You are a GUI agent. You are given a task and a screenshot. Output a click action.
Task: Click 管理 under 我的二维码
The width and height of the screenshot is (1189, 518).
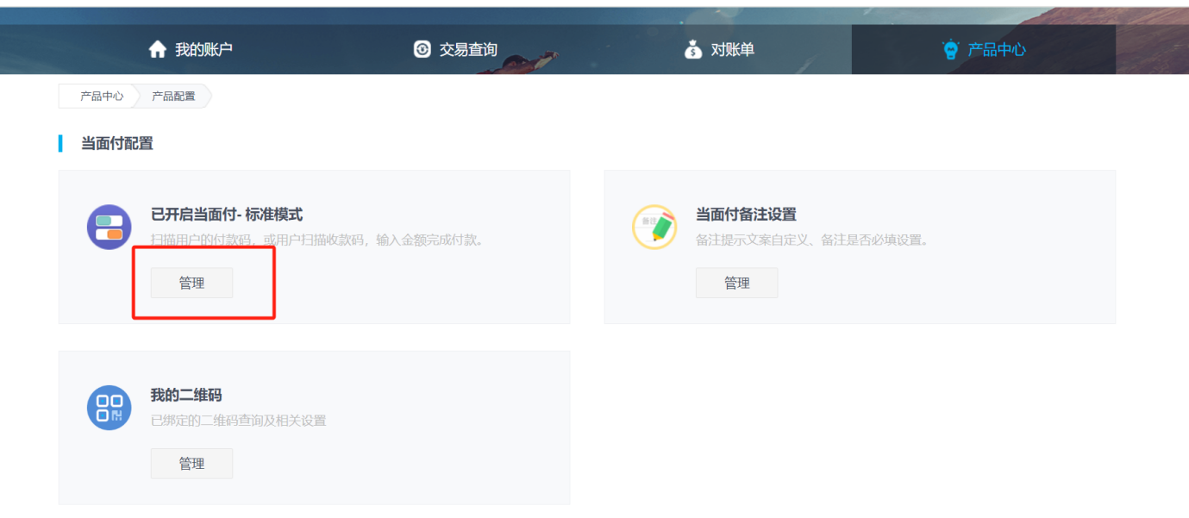pos(191,464)
